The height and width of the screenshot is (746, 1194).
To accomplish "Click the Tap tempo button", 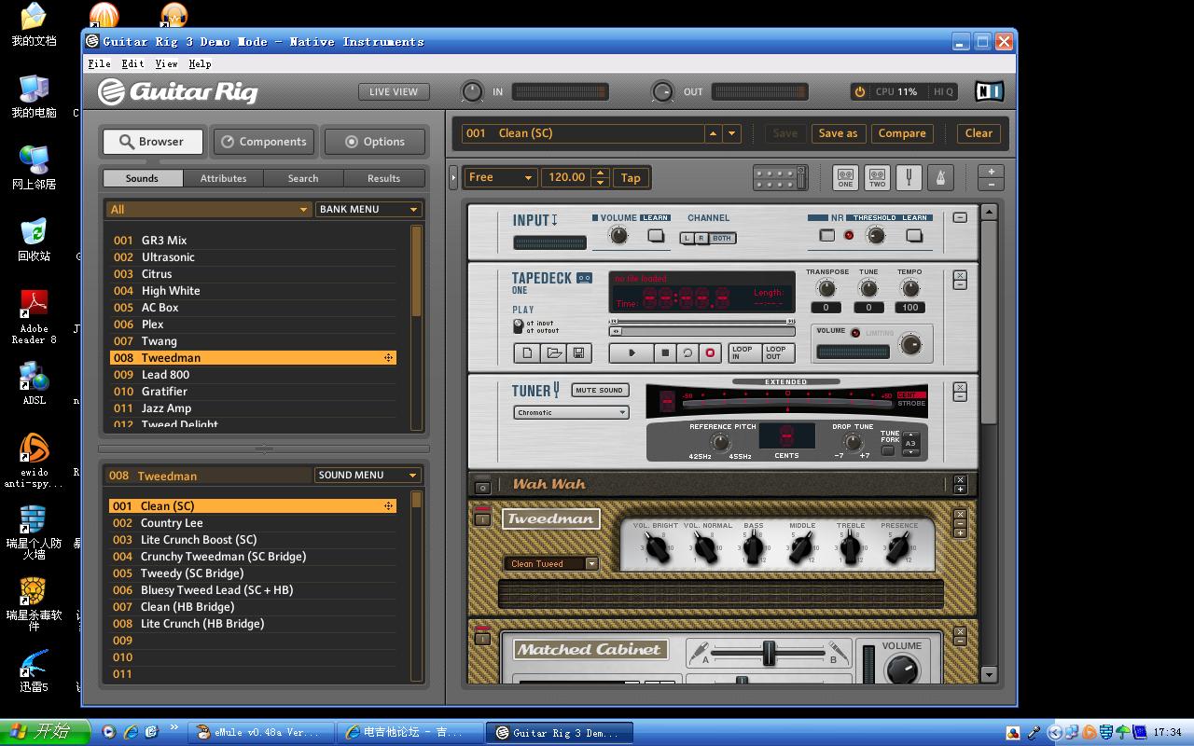I will (x=631, y=177).
